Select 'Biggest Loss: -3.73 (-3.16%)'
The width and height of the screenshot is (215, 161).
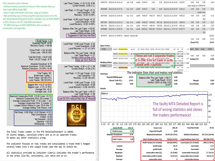click(x=40, y=87)
